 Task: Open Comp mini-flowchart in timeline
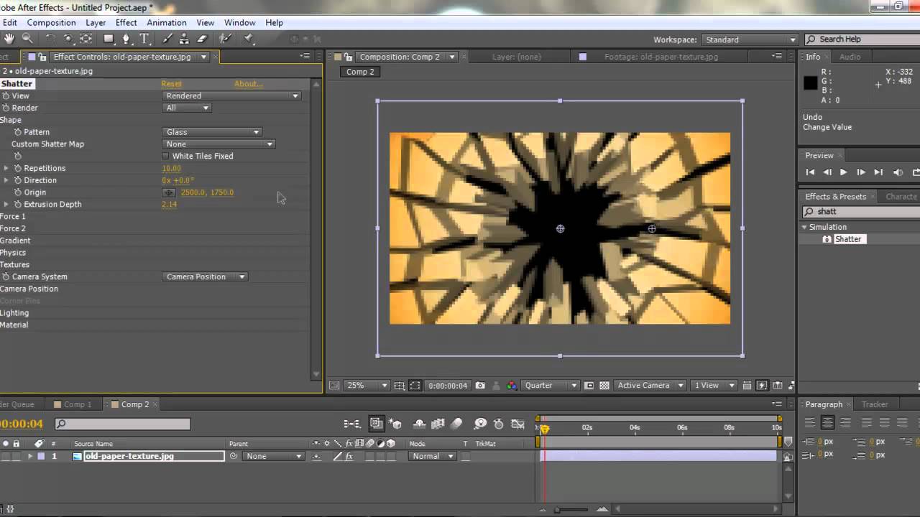(x=351, y=424)
